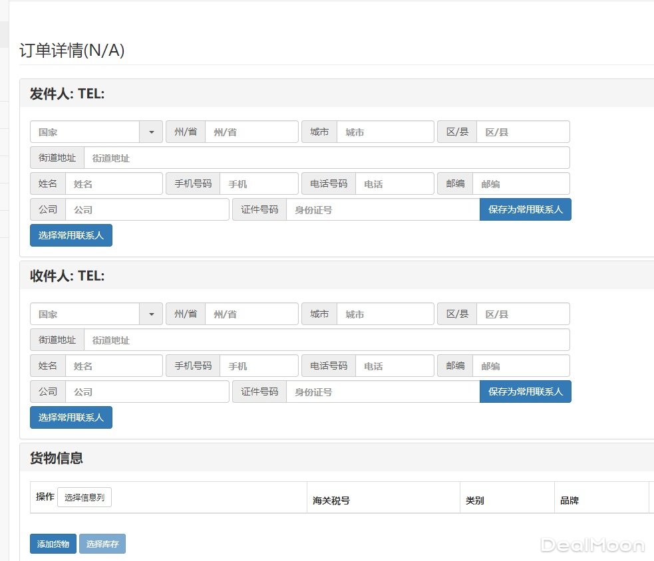Click the 选择库存 button
Image resolution: width=654 pixels, height=561 pixels.
(102, 544)
